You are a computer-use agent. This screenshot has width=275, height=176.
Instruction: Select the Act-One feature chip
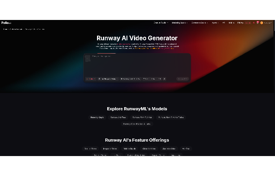tap(186, 149)
